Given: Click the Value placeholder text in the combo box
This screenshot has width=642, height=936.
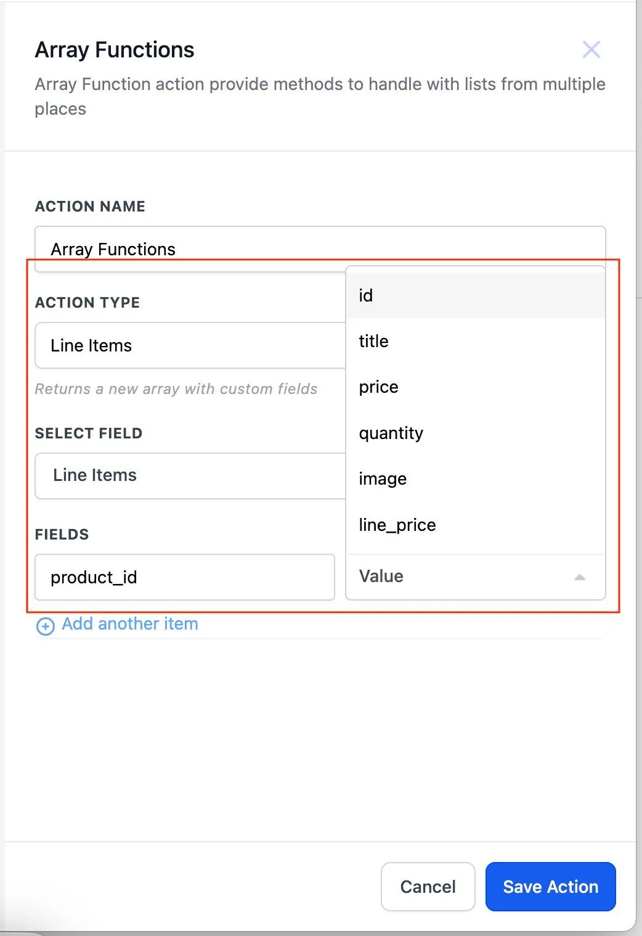Looking at the screenshot, I should tap(381, 577).
